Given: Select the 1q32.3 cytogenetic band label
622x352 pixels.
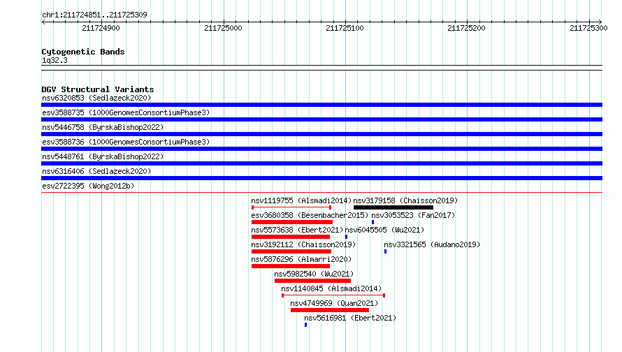Looking at the screenshot, I should tap(55, 60).
